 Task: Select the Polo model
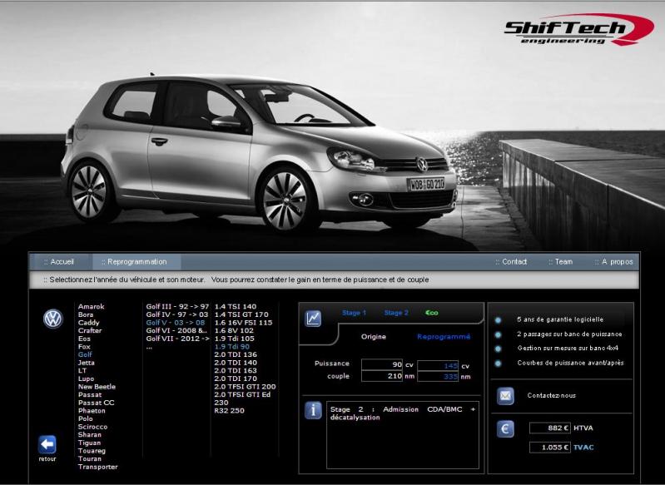(85, 419)
